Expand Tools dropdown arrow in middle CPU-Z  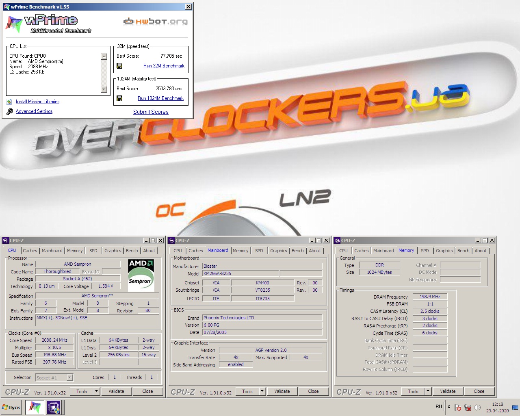click(x=262, y=391)
